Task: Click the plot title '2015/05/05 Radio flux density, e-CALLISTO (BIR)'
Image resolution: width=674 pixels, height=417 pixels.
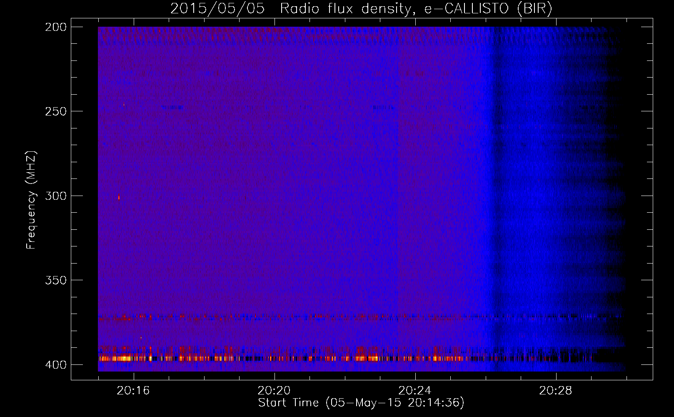Action: (361, 9)
